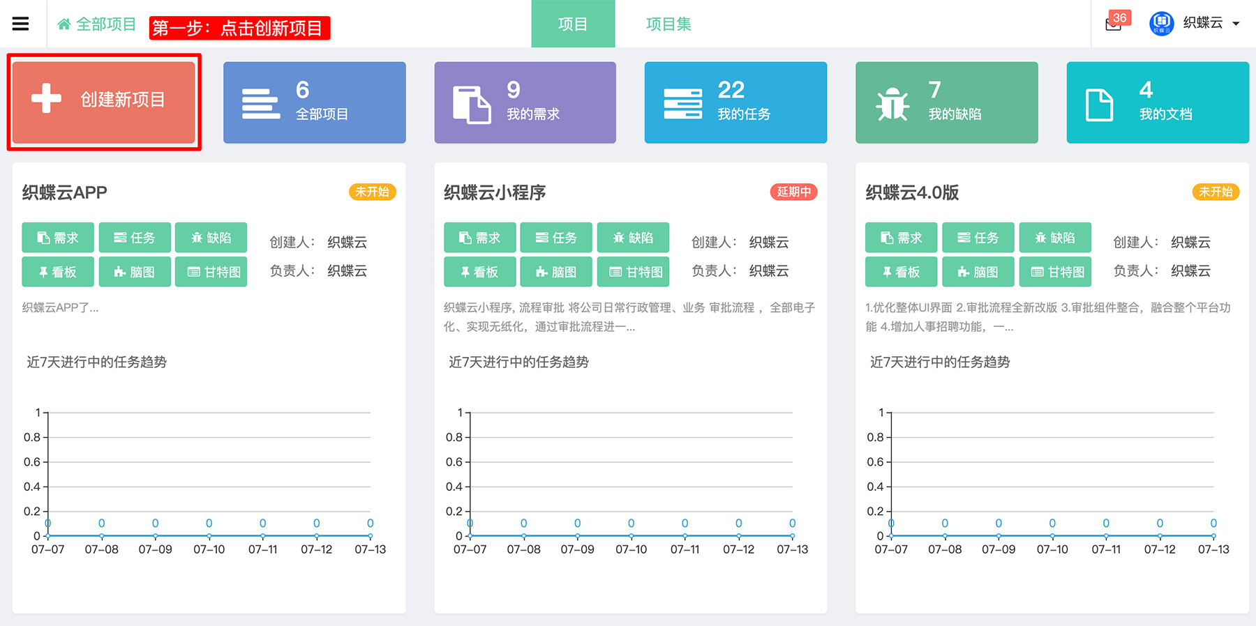Viewport: 1256px width, 626px height.
Task: Open the mail notifications icon with 36 badge
Action: tap(1114, 24)
